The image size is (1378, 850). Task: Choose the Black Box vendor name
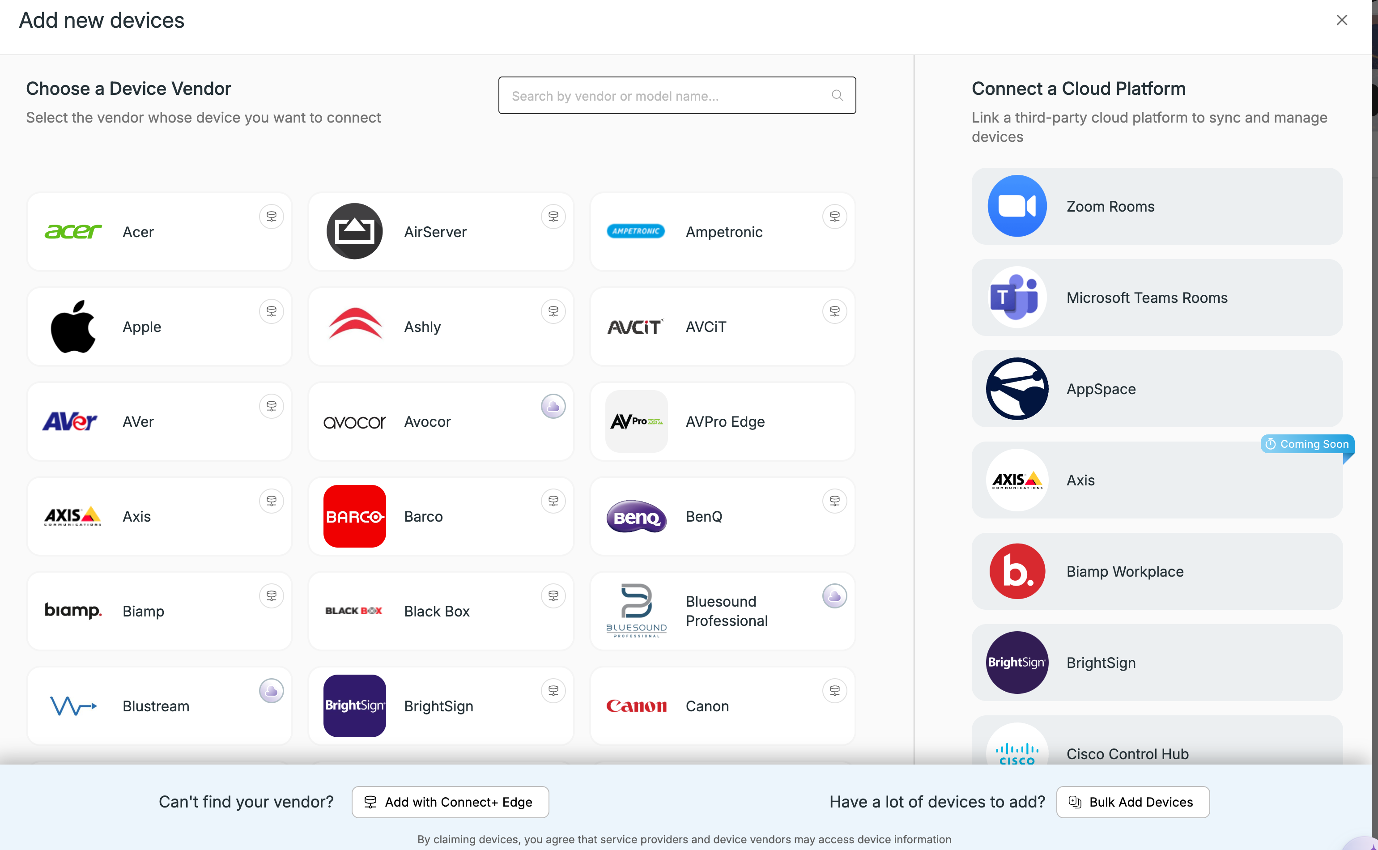pos(437,612)
